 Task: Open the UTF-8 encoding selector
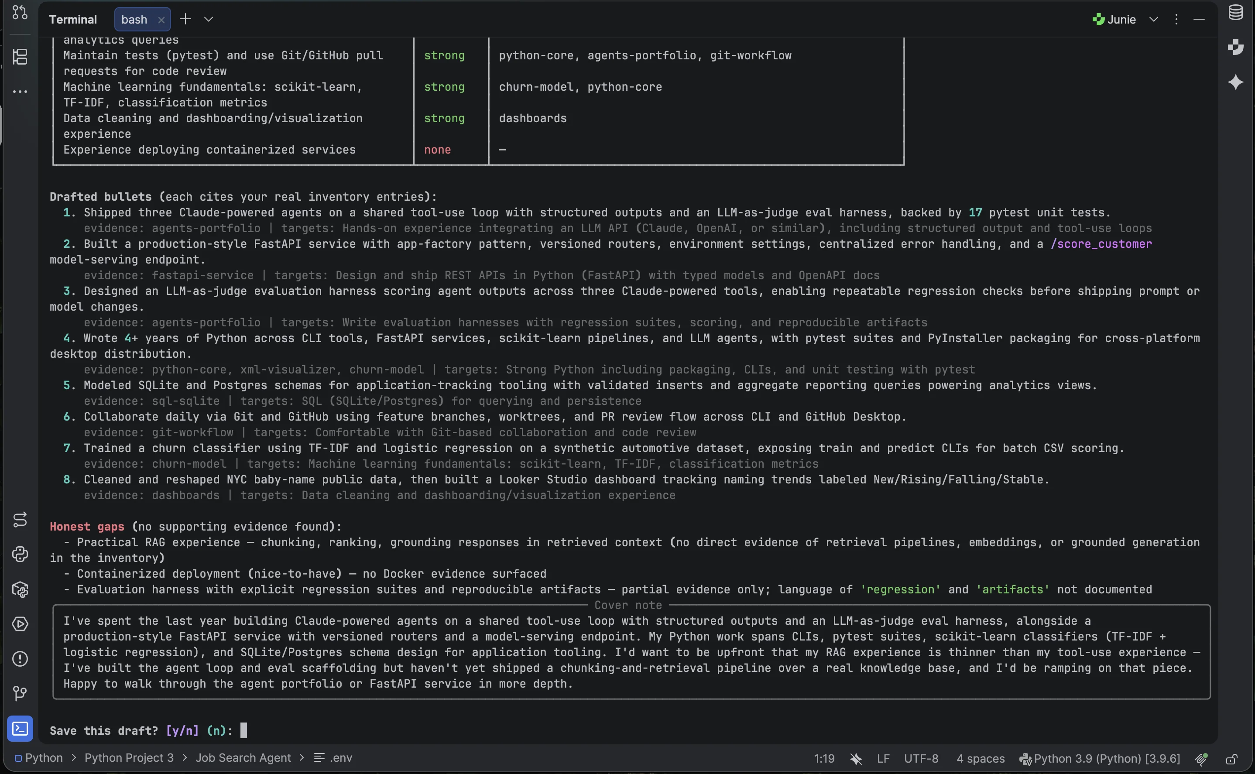coord(921,759)
